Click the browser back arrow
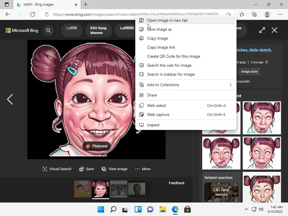 point(8,14)
